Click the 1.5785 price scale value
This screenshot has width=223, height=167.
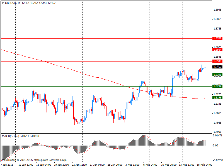tap(217, 29)
